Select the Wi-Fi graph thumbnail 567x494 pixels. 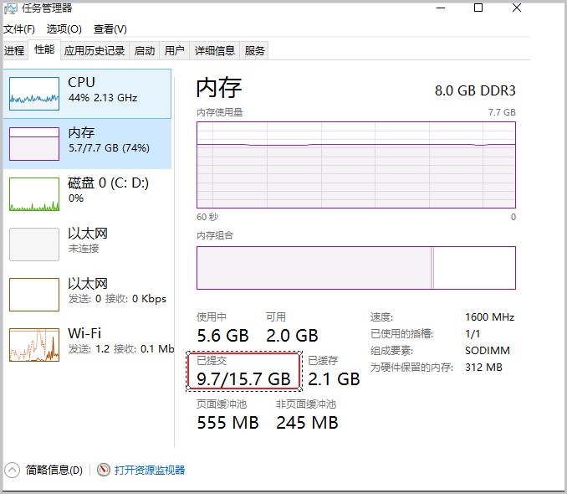34,345
